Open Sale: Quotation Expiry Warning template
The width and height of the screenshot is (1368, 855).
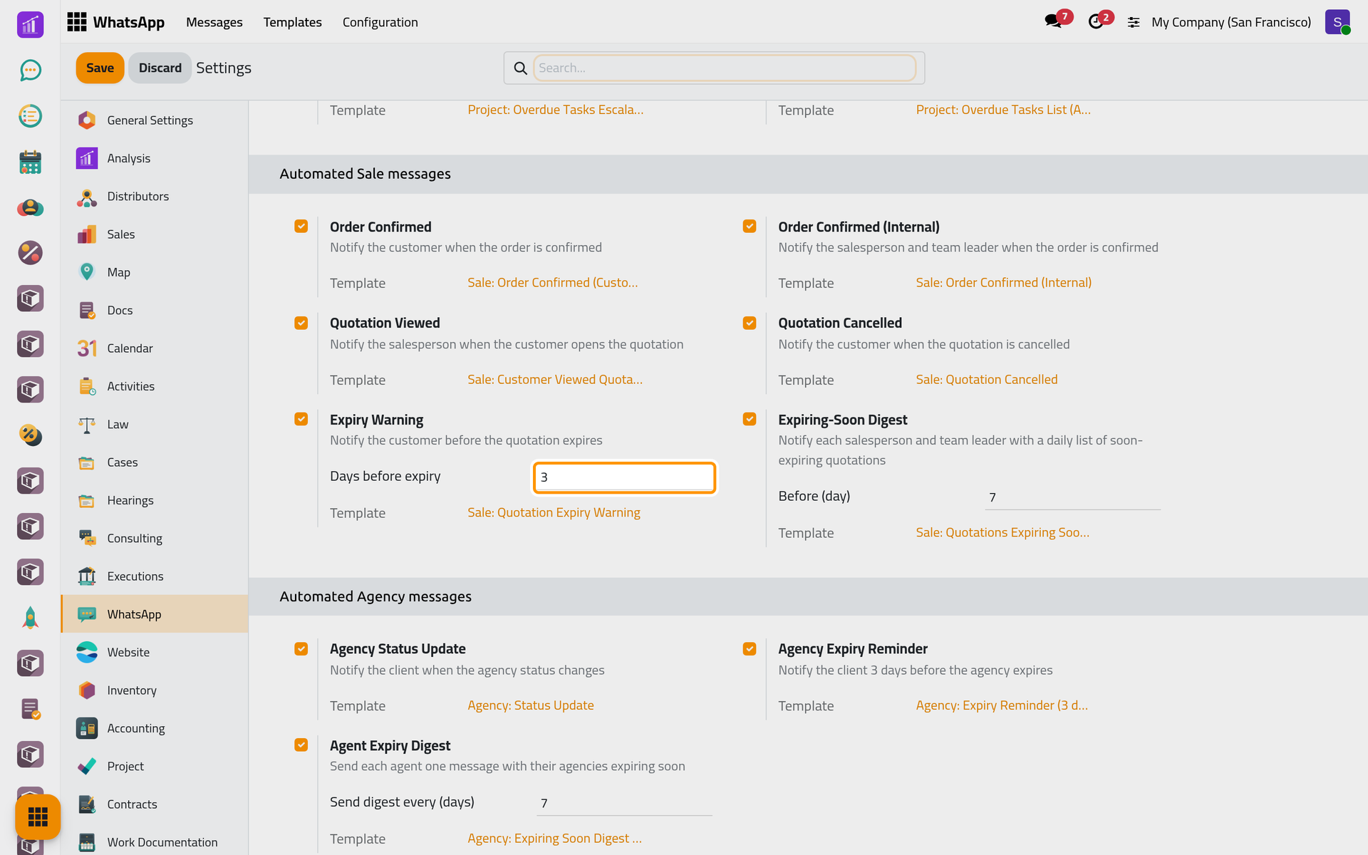tap(554, 512)
